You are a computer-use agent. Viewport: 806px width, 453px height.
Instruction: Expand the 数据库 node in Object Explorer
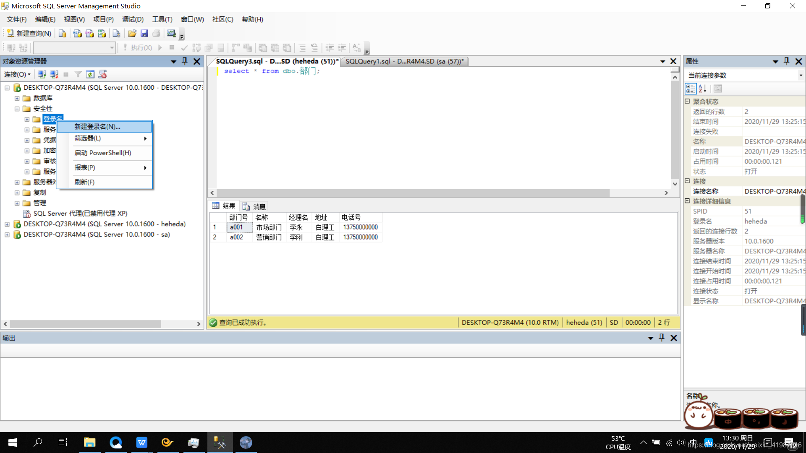pos(17,98)
